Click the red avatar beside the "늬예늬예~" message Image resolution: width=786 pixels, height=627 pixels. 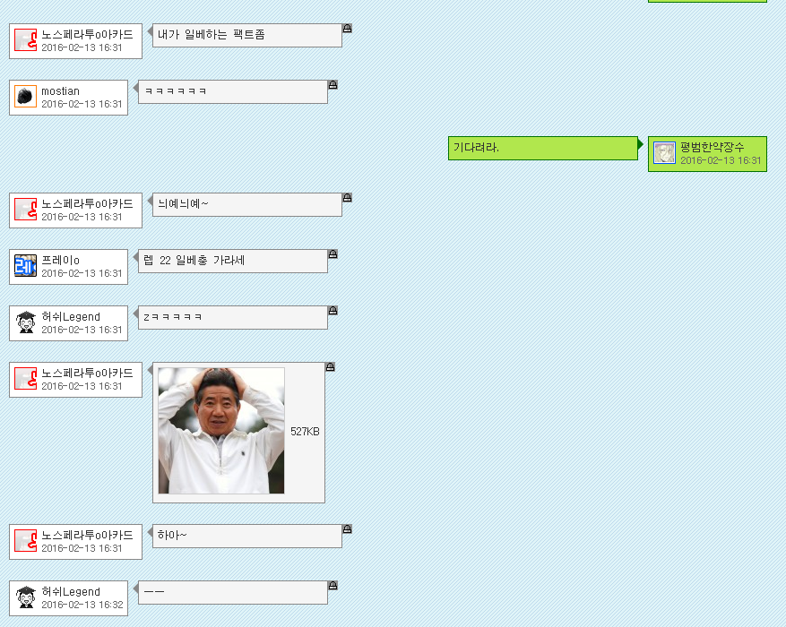26,210
